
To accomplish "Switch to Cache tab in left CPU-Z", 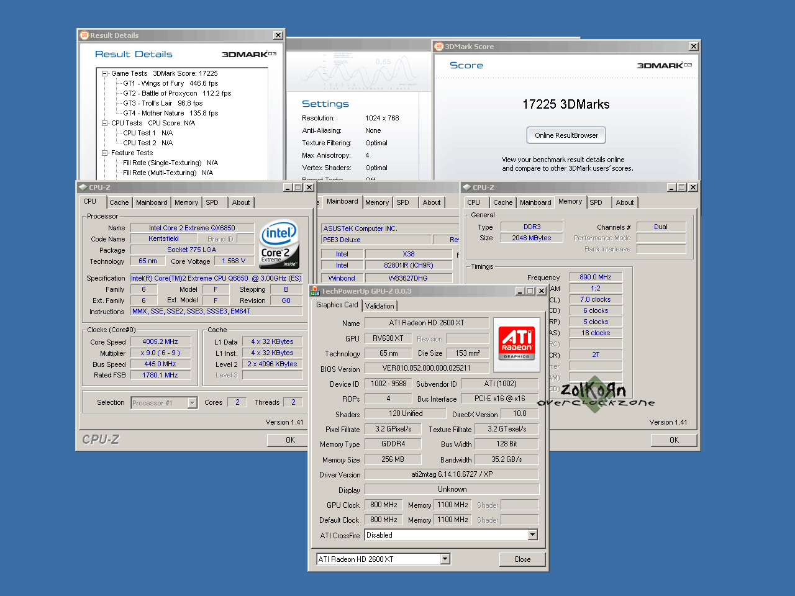I will tap(119, 202).
